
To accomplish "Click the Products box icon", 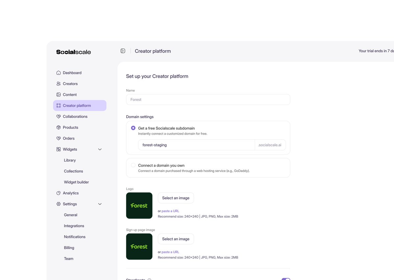I will click(x=58, y=127).
